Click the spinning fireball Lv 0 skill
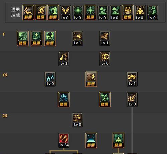Viewport: 167px width, 154px height. coord(105,59)
